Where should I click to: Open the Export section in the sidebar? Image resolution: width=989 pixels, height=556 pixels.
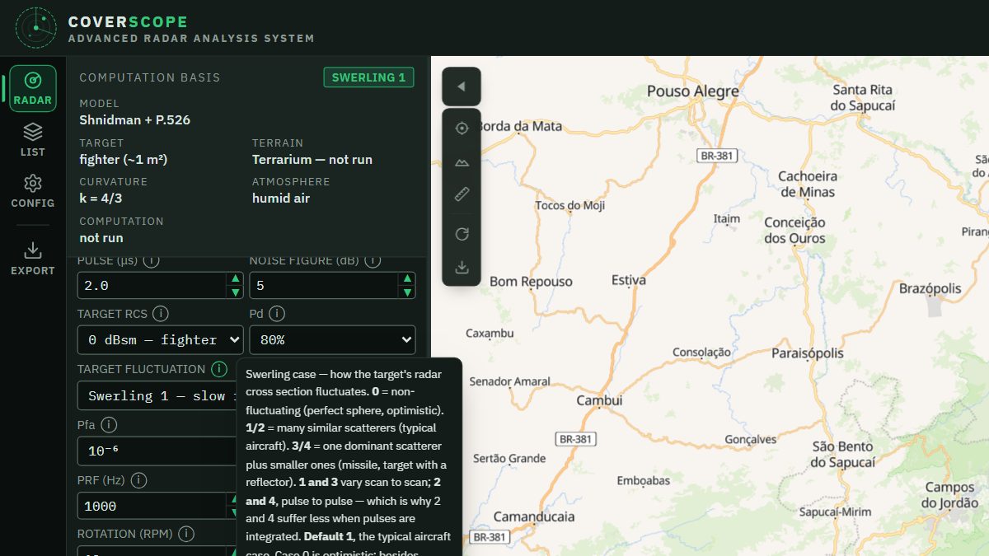(x=33, y=259)
